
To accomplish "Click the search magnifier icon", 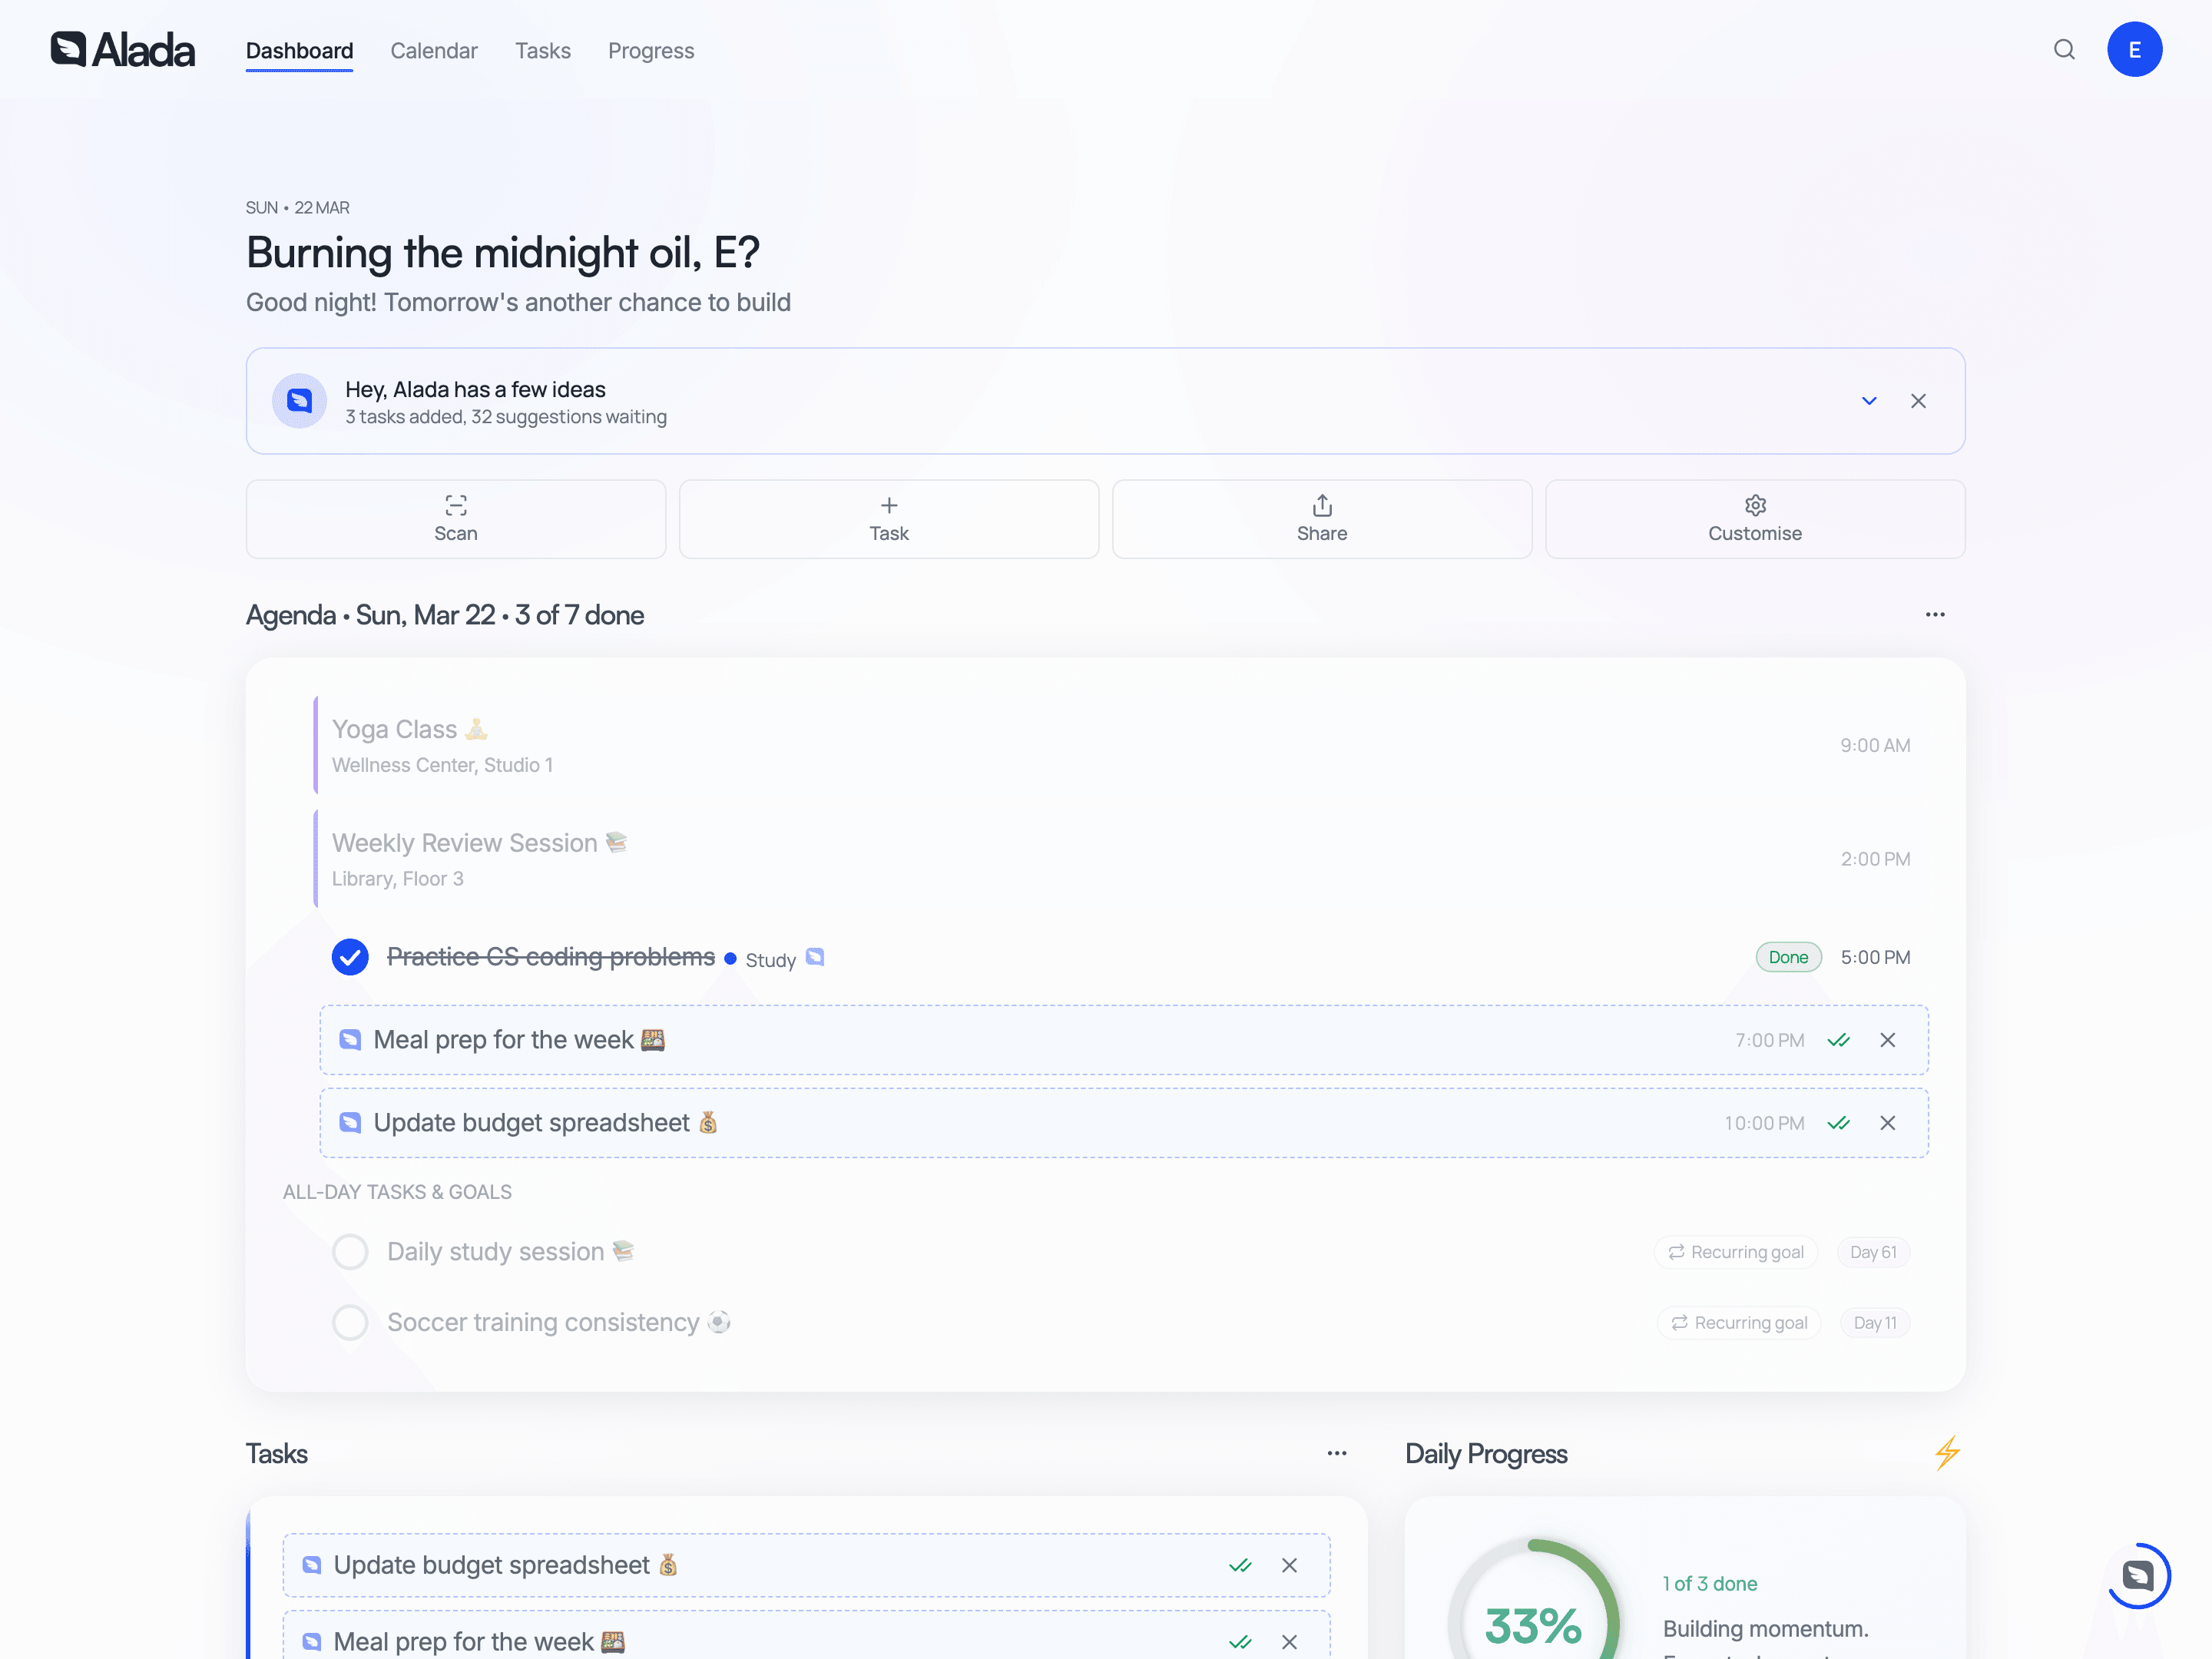I will pyautogui.click(x=2064, y=49).
